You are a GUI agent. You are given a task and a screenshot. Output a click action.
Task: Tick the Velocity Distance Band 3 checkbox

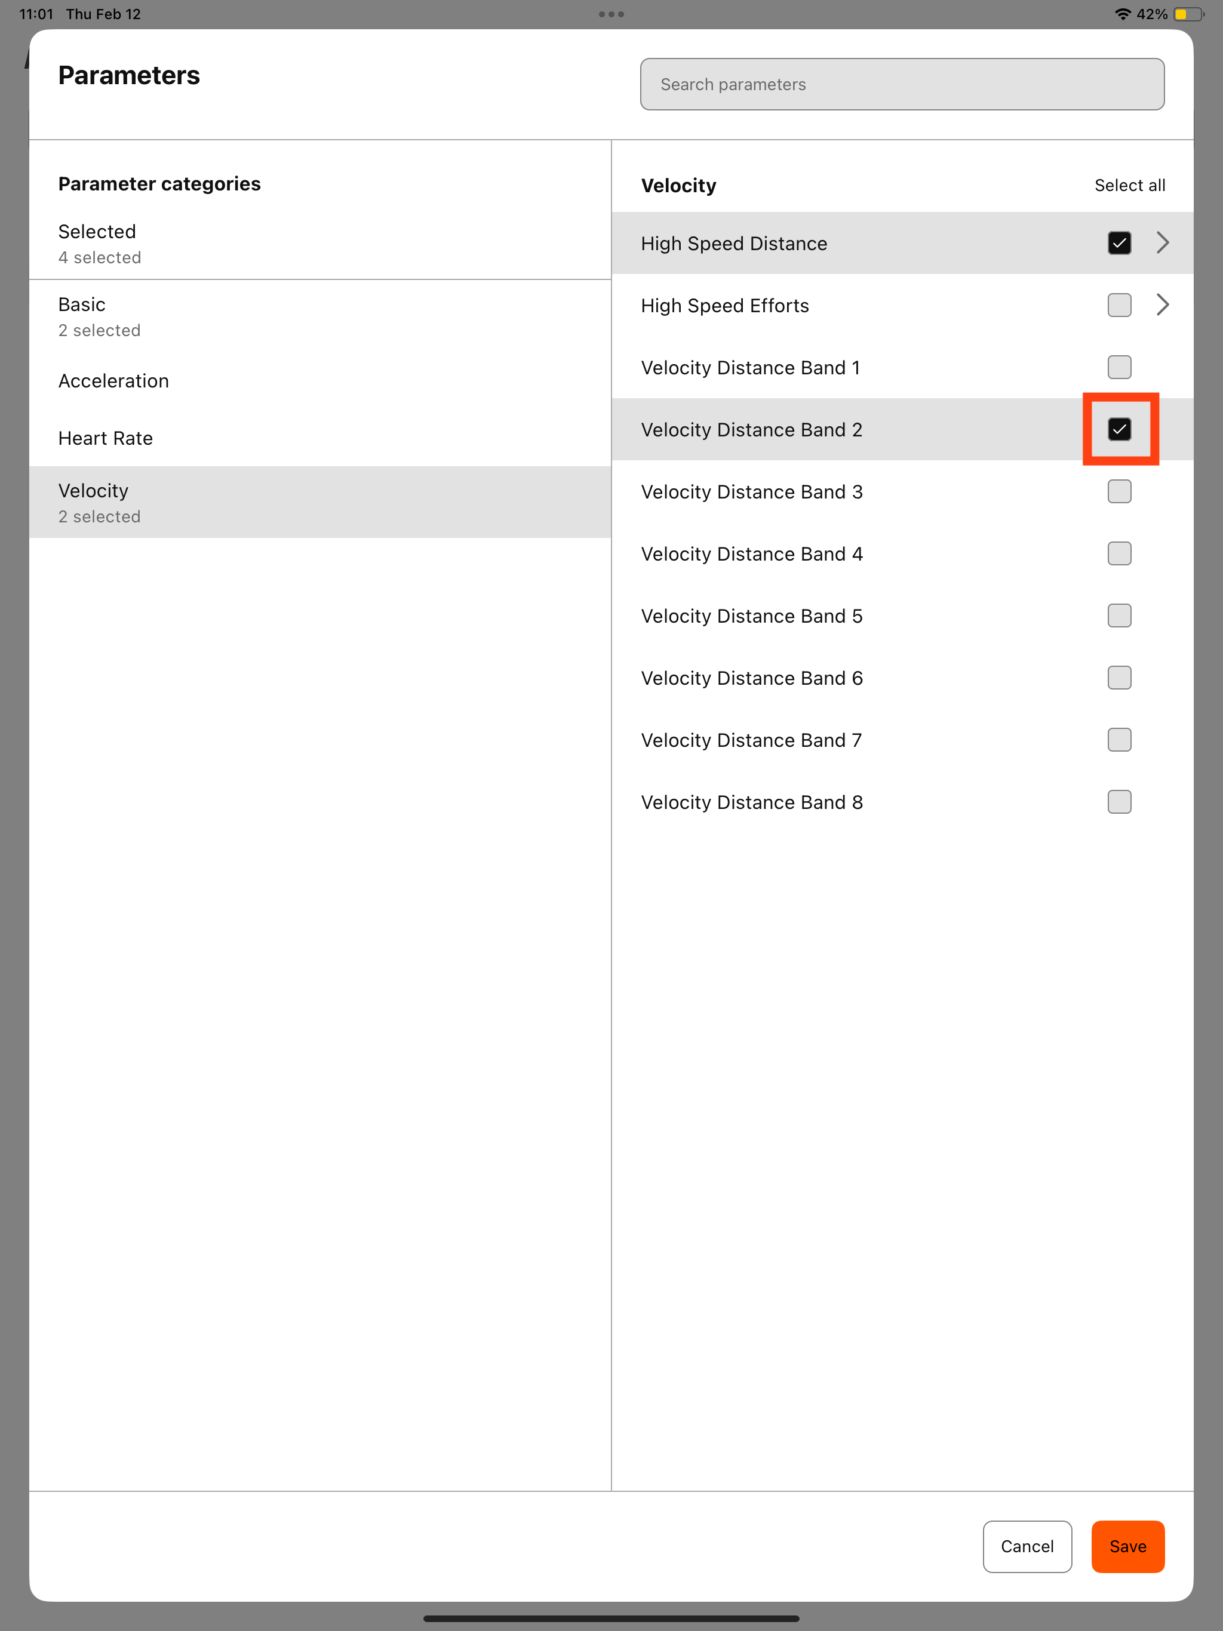tap(1119, 491)
